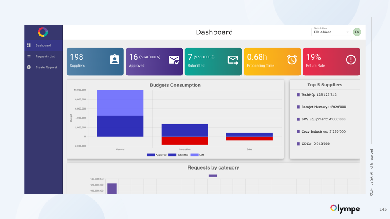Viewport: 390px width, 219px height.
Task: Click the Requests List lines icon
Action: (29, 56)
